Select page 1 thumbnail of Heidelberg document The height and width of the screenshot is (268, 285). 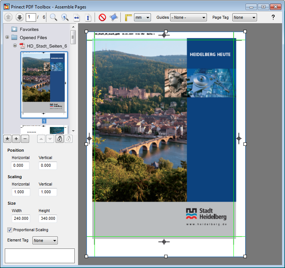(x=44, y=85)
